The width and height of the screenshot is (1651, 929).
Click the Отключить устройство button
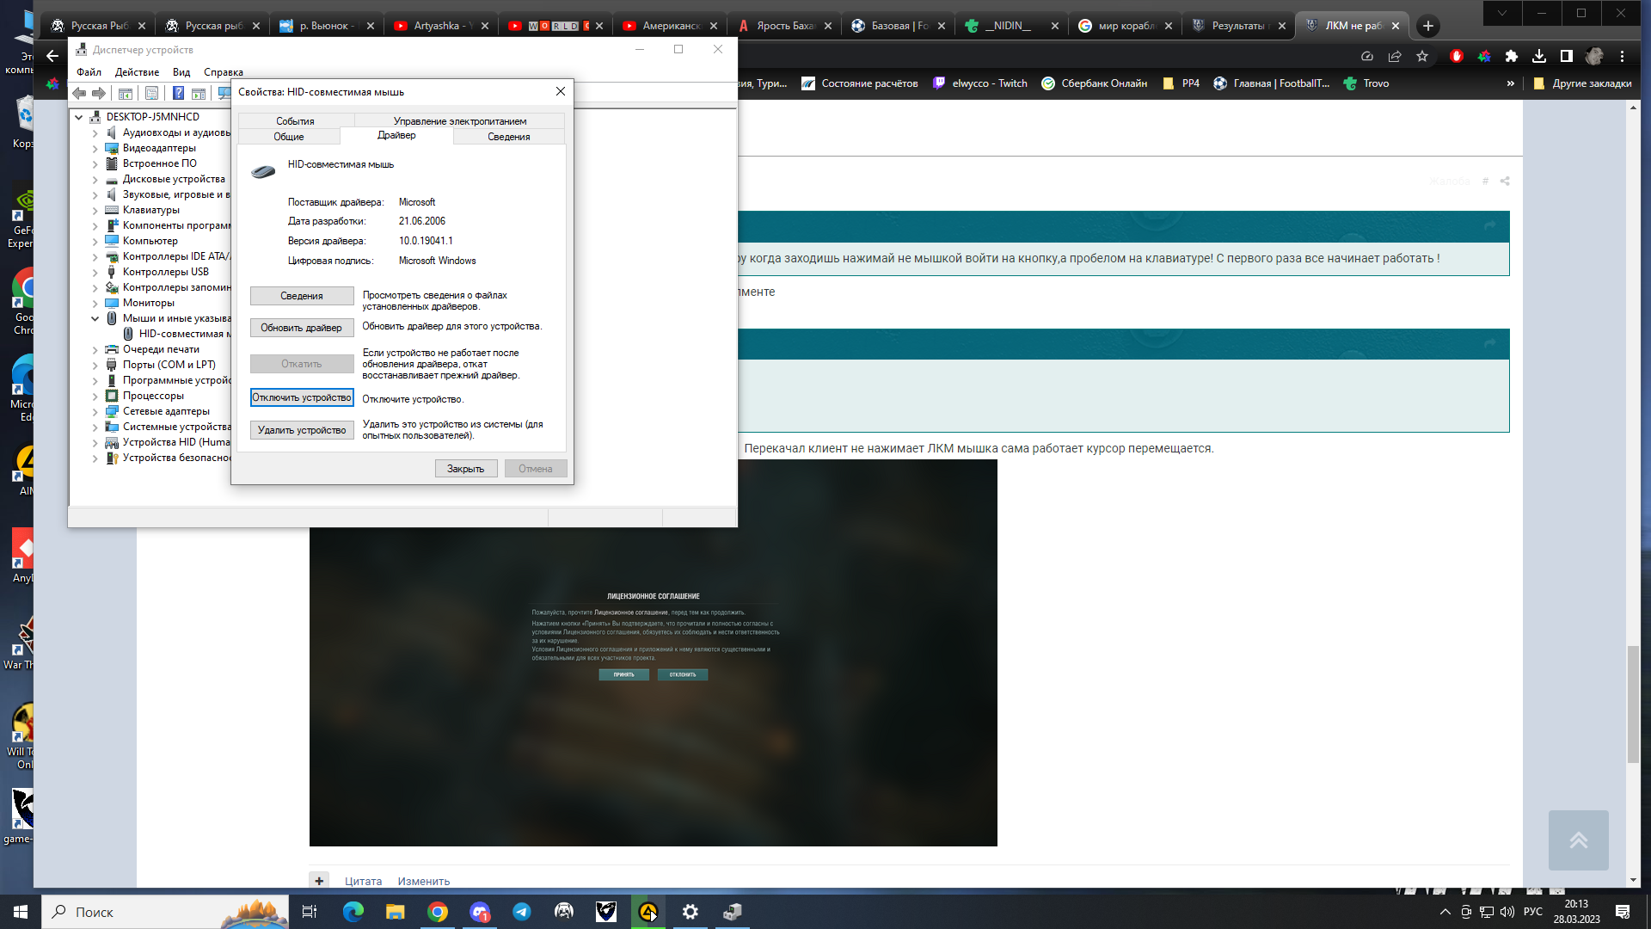[302, 397]
